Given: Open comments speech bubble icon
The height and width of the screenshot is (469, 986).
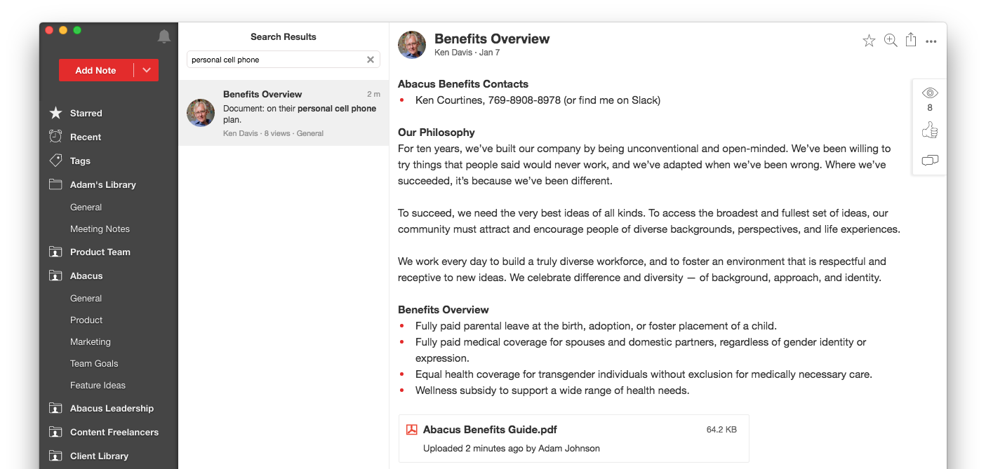Looking at the screenshot, I should (x=930, y=161).
